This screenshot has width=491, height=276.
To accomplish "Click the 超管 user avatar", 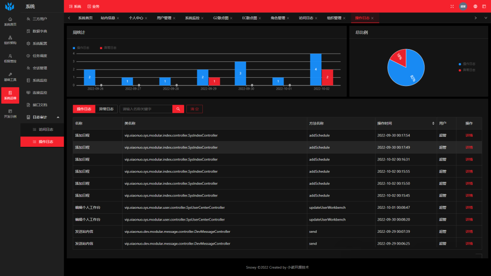I will tap(463, 6).
